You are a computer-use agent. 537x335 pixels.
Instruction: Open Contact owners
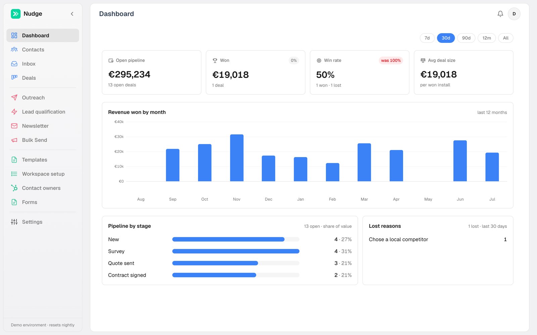pyautogui.click(x=43, y=188)
